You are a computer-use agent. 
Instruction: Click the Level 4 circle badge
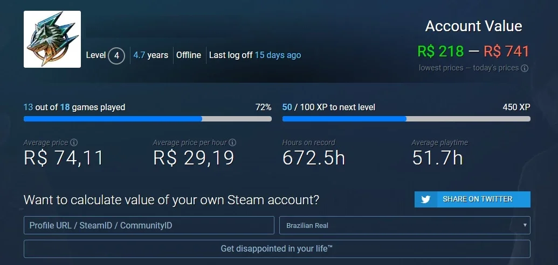click(x=116, y=56)
